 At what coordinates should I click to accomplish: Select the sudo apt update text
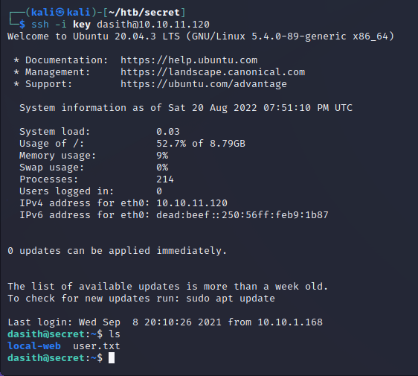(x=231, y=299)
